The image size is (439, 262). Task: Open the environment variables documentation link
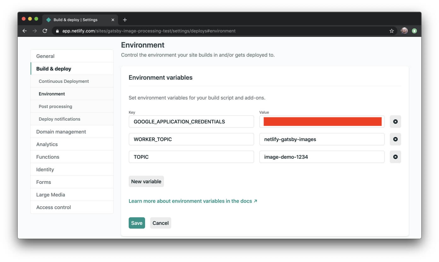point(190,201)
